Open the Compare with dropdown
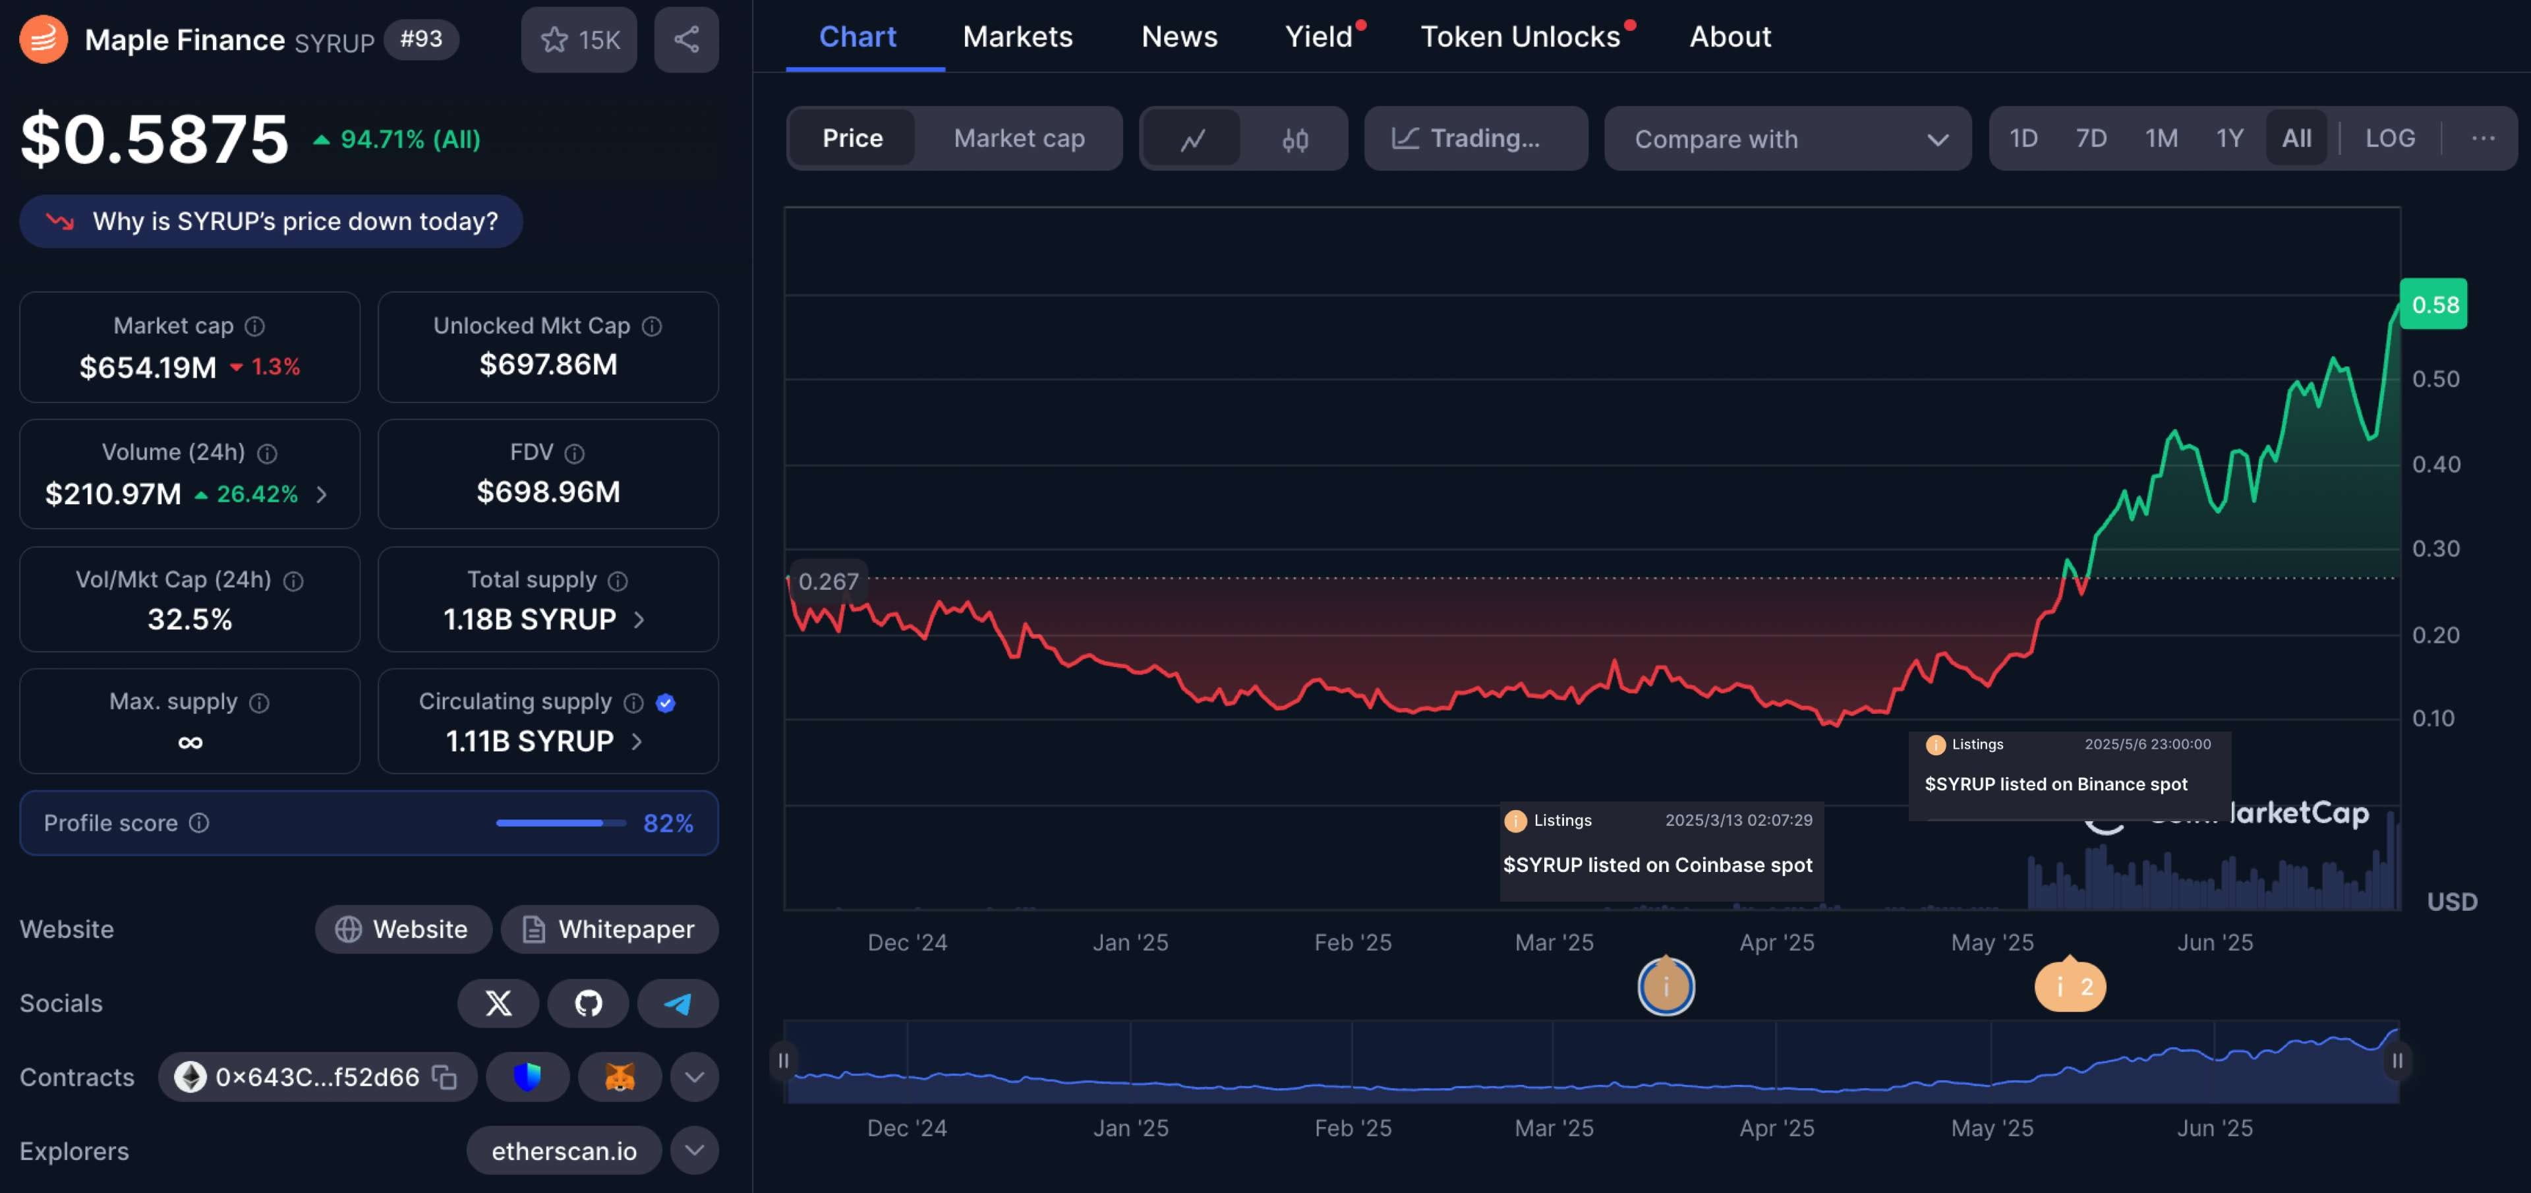This screenshot has height=1193, width=2531. pyautogui.click(x=1788, y=138)
